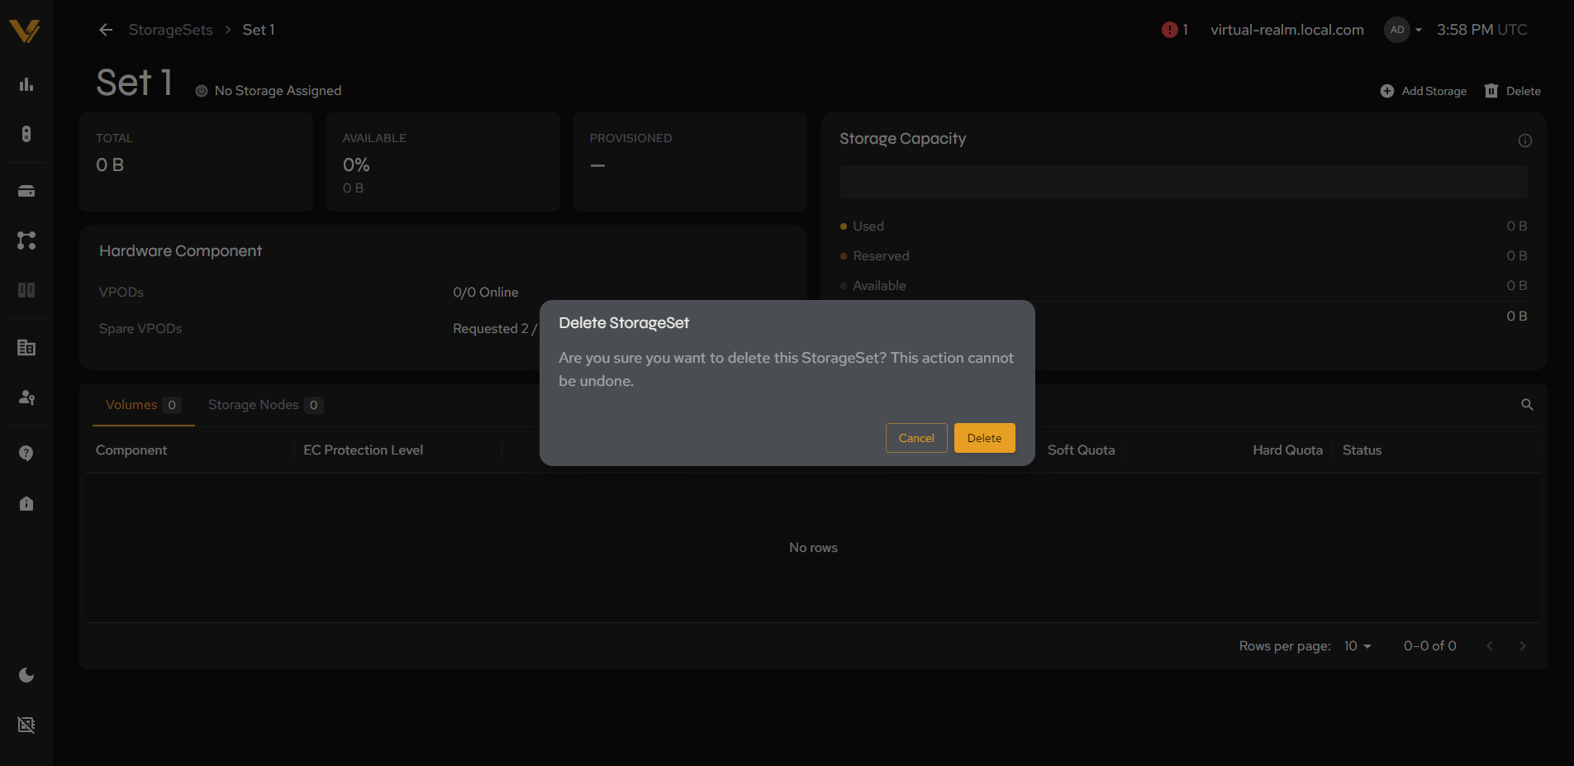Click Set 1 breadcrumb text
Viewport: 1574px width, 766px height.
259,30
